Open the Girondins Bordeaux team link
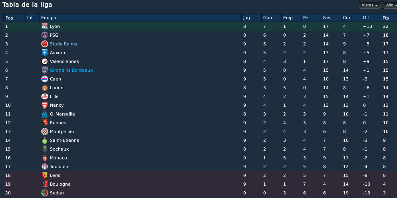 (71, 70)
